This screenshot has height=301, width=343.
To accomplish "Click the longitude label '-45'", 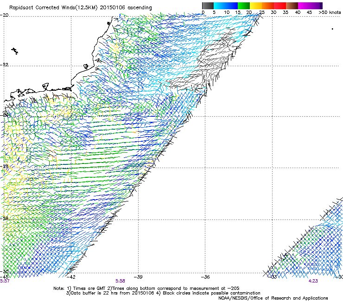I will 4,277.
